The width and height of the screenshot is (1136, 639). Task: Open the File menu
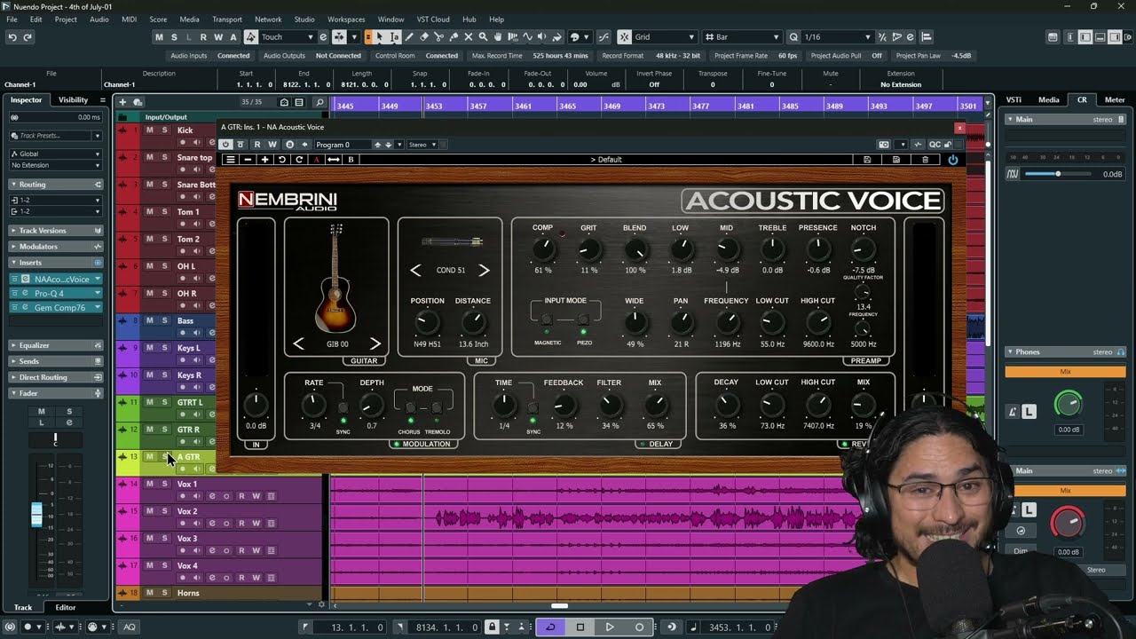click(12, 19)
